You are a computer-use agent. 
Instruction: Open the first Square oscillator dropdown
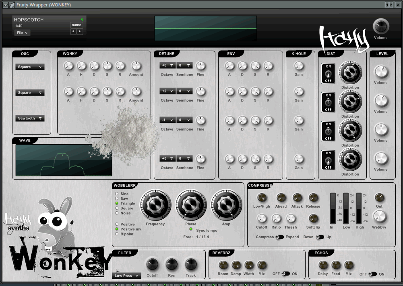30,67
